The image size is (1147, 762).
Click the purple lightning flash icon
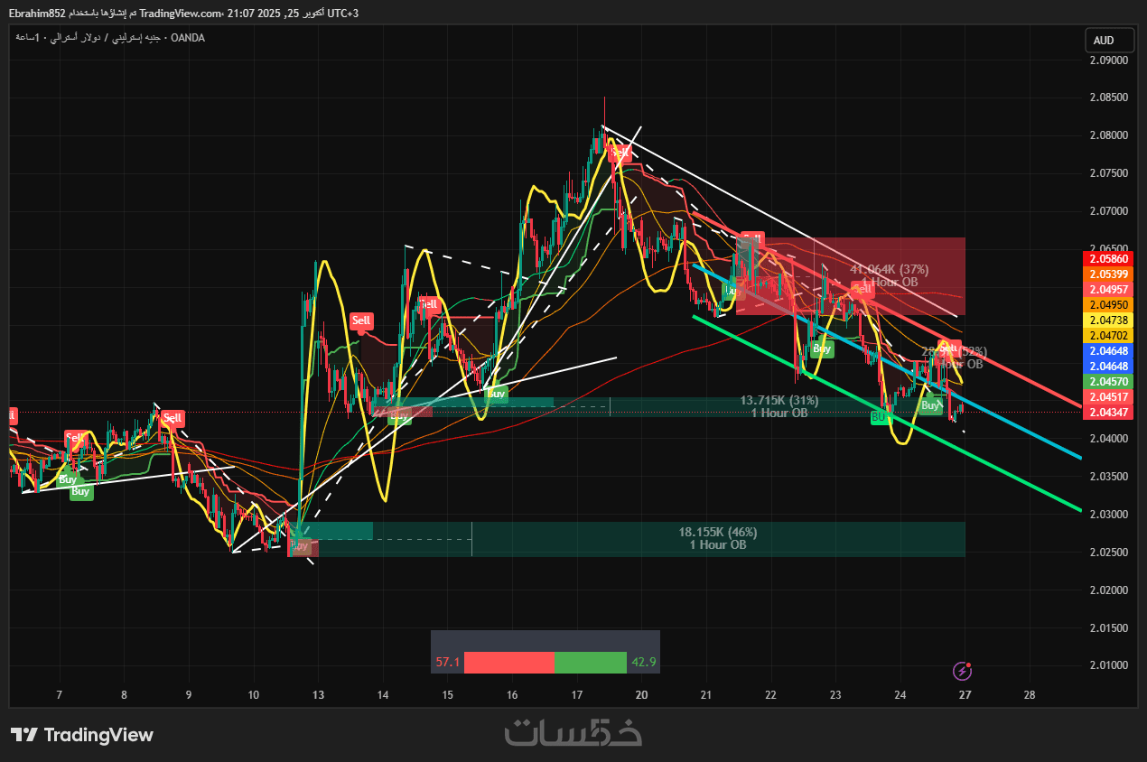coord(962,671)
